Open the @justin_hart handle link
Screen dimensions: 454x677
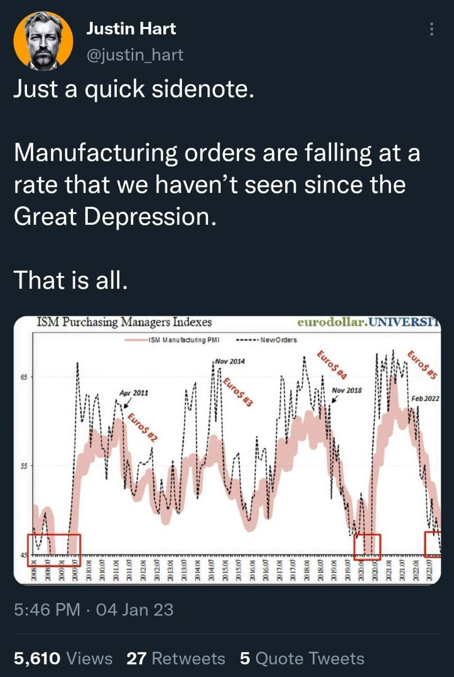pyautogui.click(x=134, y=55)
